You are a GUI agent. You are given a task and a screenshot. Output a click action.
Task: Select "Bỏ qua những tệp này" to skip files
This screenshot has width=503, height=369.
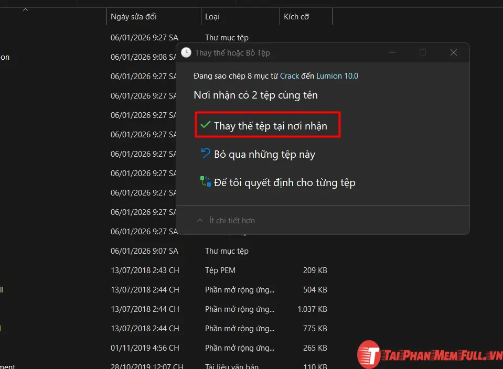264,154
